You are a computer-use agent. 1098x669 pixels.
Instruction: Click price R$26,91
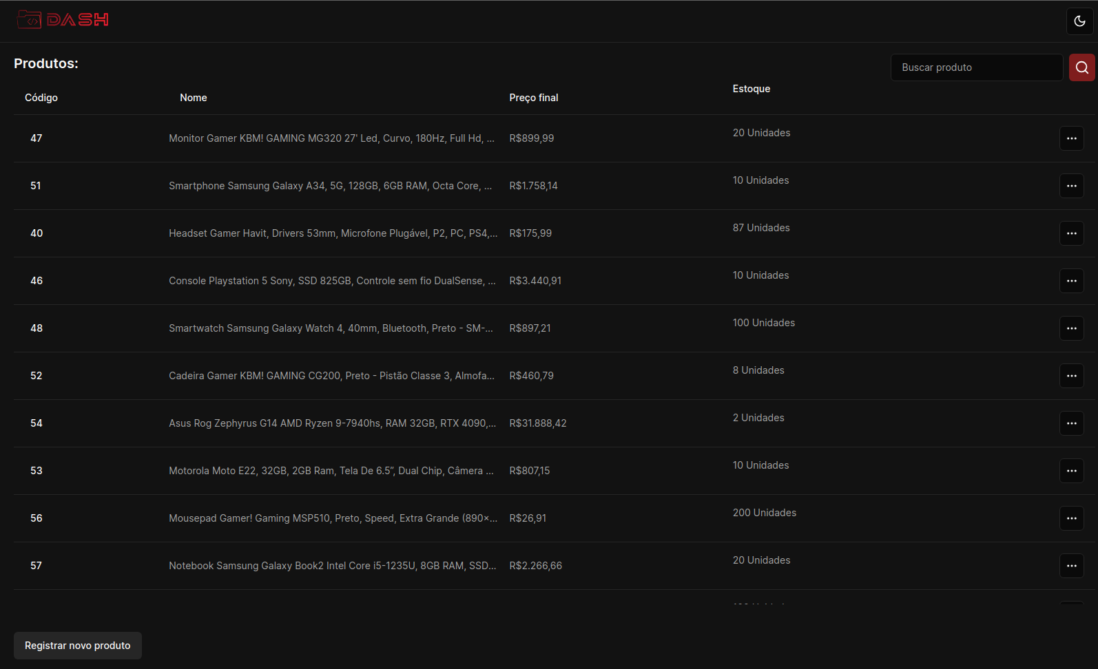(528, 518)
